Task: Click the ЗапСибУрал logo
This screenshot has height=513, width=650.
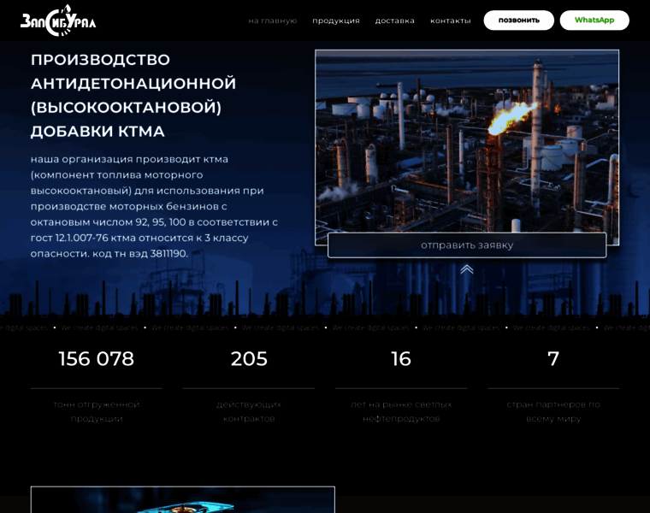Action: [58, 21]
